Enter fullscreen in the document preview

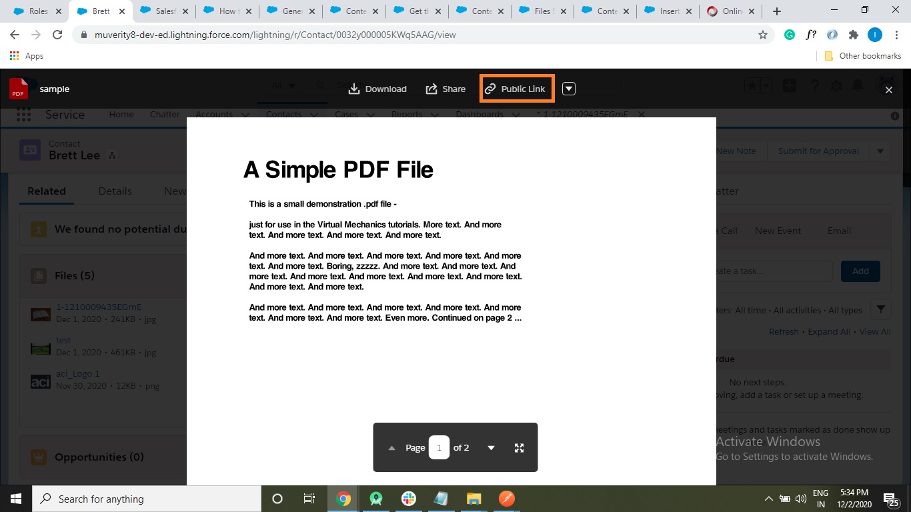519,447
